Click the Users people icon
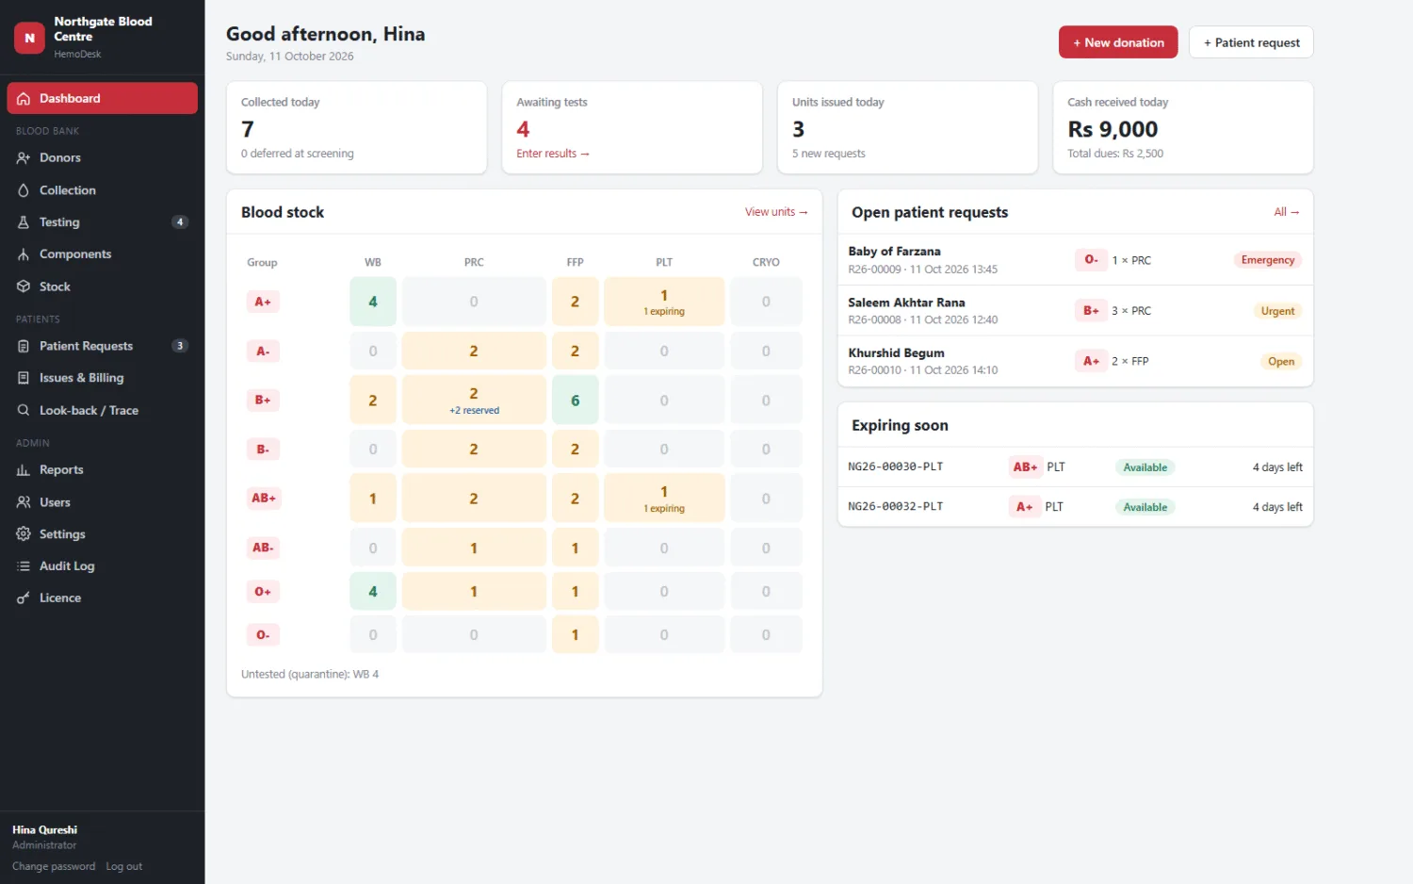Viewport: 1413px width, 884px height. pyautogui.click(x=24, y=502)
